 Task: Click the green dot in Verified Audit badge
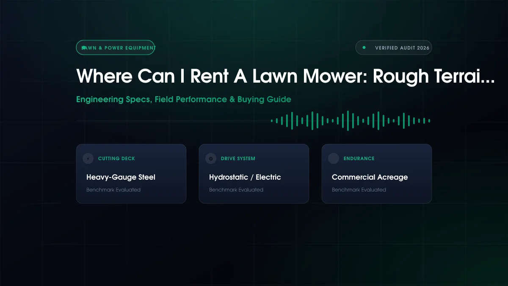pos(364,48)
